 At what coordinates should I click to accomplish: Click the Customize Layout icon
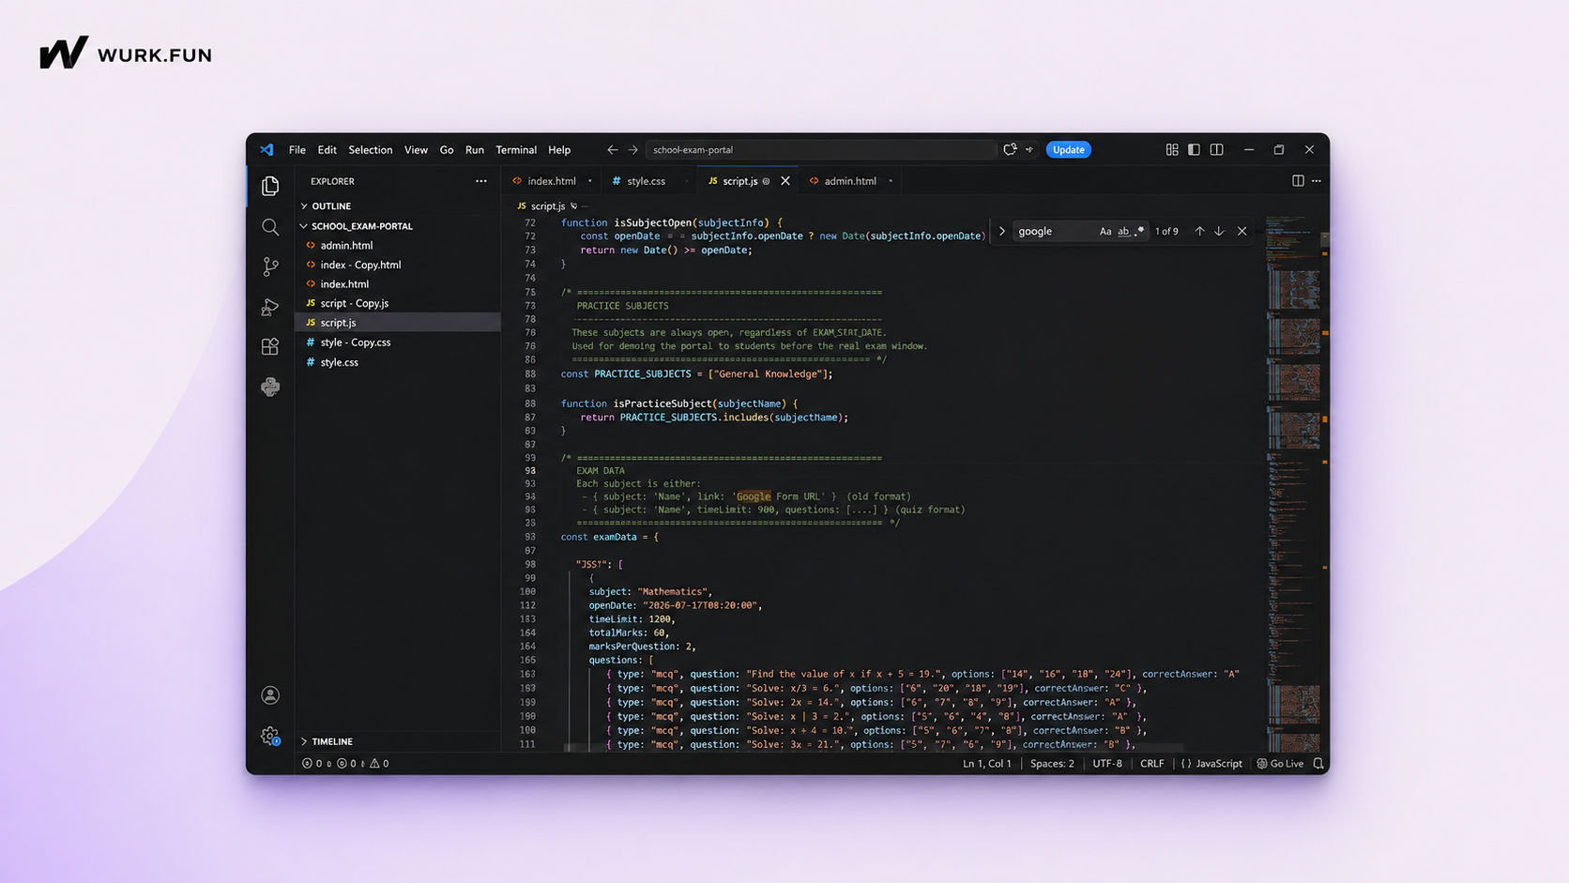1172,150
